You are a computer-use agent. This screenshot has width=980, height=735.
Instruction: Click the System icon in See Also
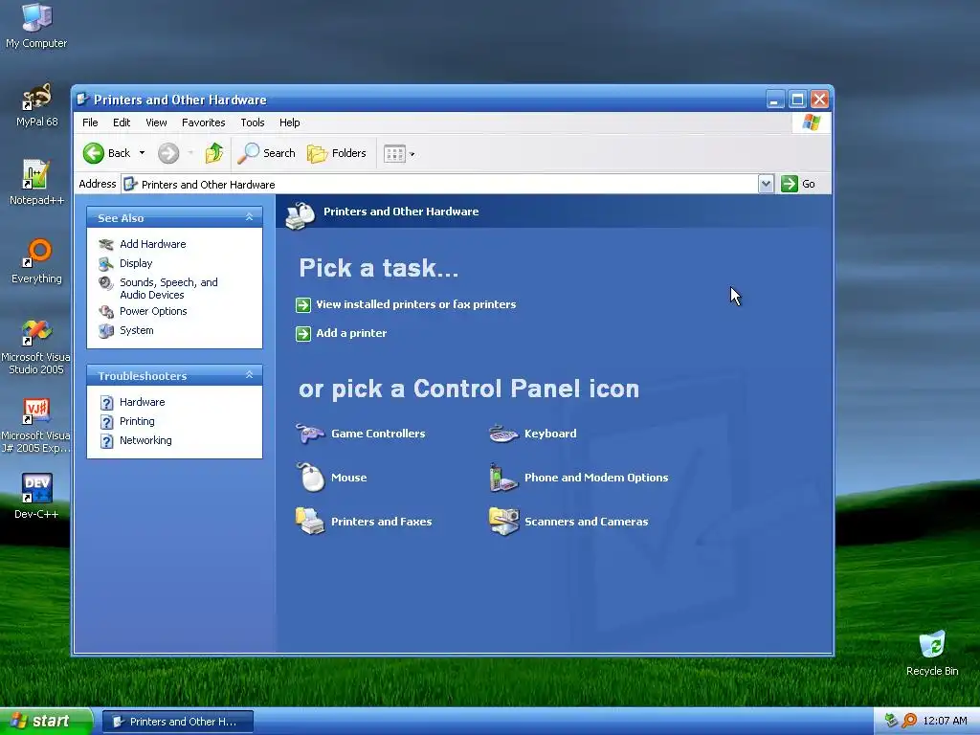tap(106, 330)
